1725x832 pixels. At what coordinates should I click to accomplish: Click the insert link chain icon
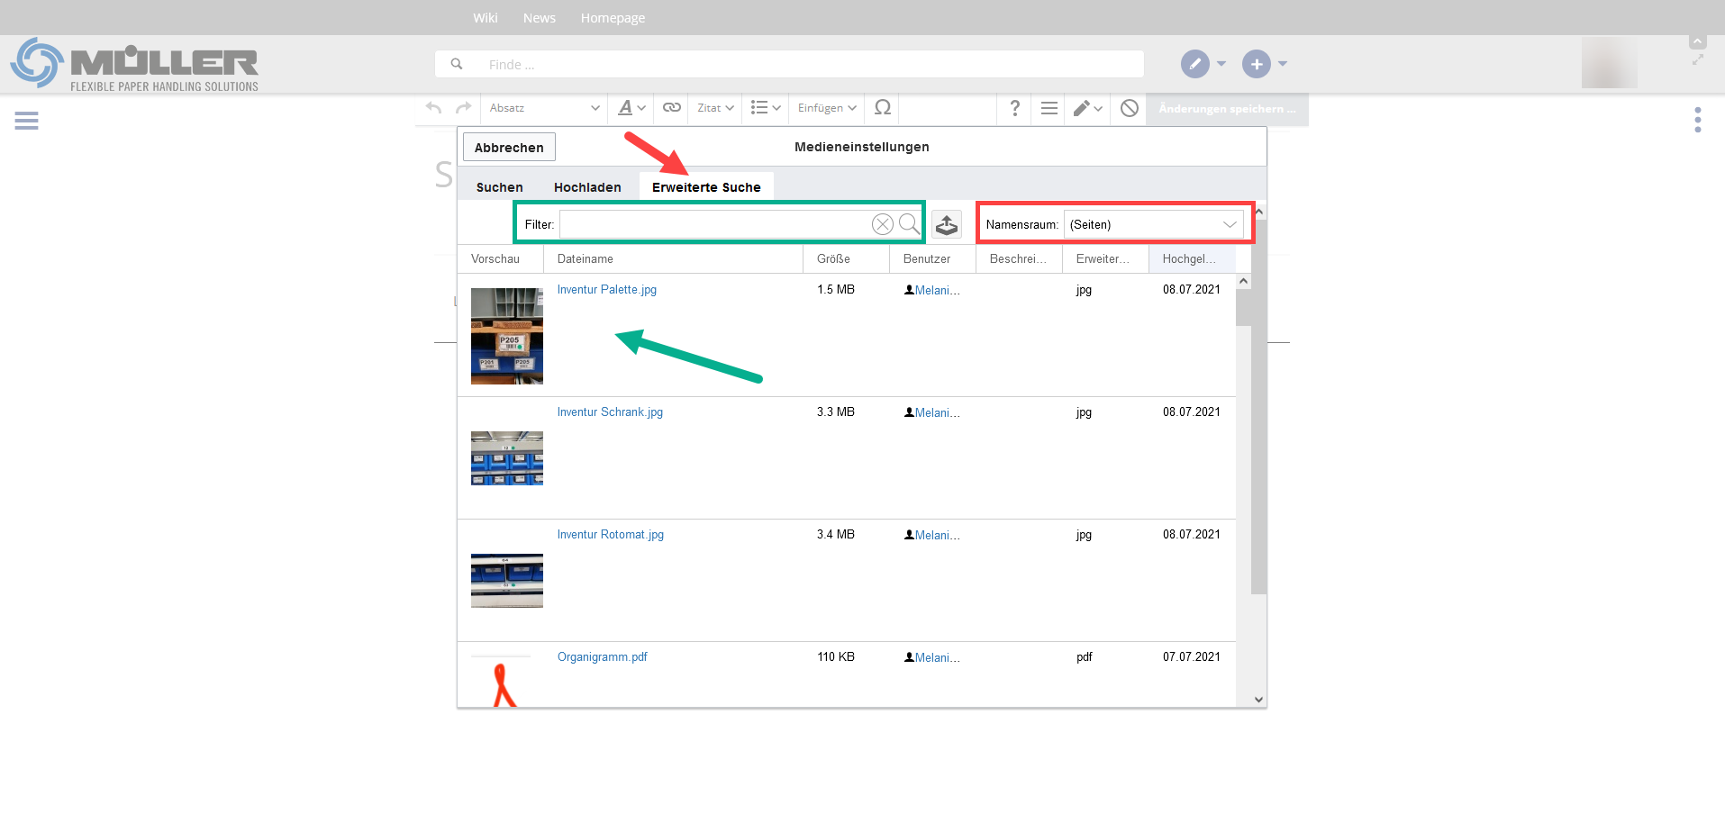(671, 108)
